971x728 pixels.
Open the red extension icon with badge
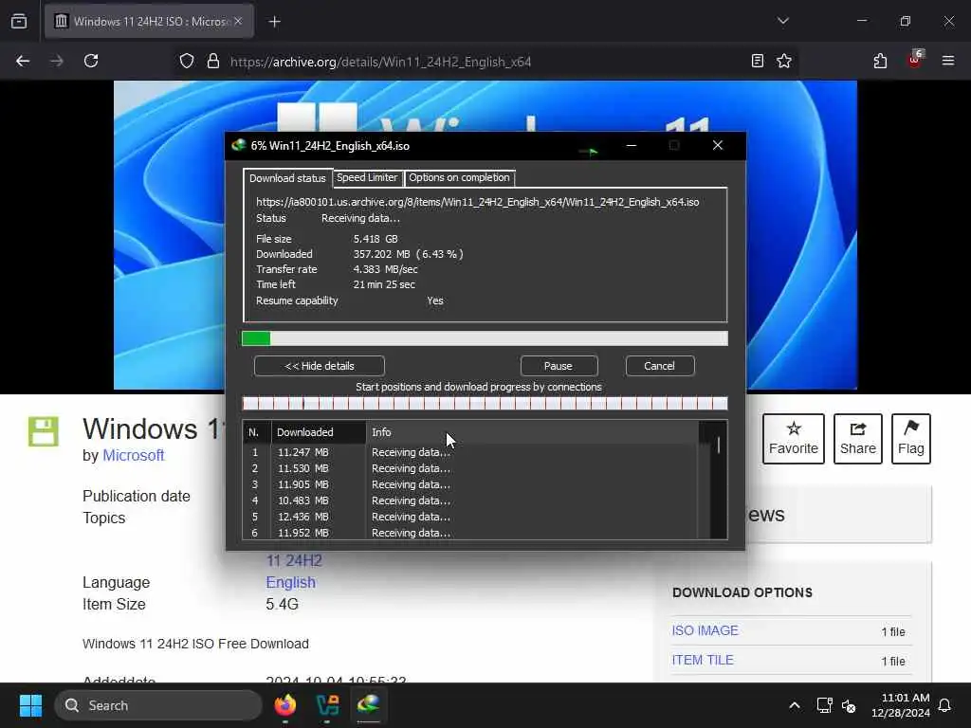tap(914, 60)
